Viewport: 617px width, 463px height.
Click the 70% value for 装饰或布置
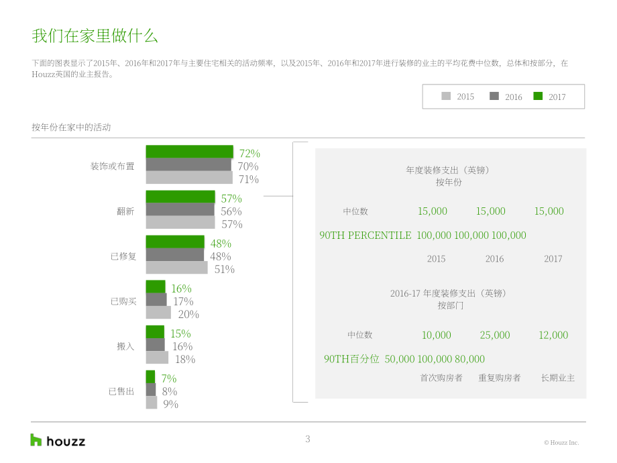(248, 166)
